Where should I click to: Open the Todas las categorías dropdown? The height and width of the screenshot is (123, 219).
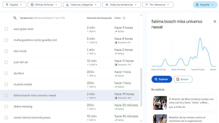point(82,5)
